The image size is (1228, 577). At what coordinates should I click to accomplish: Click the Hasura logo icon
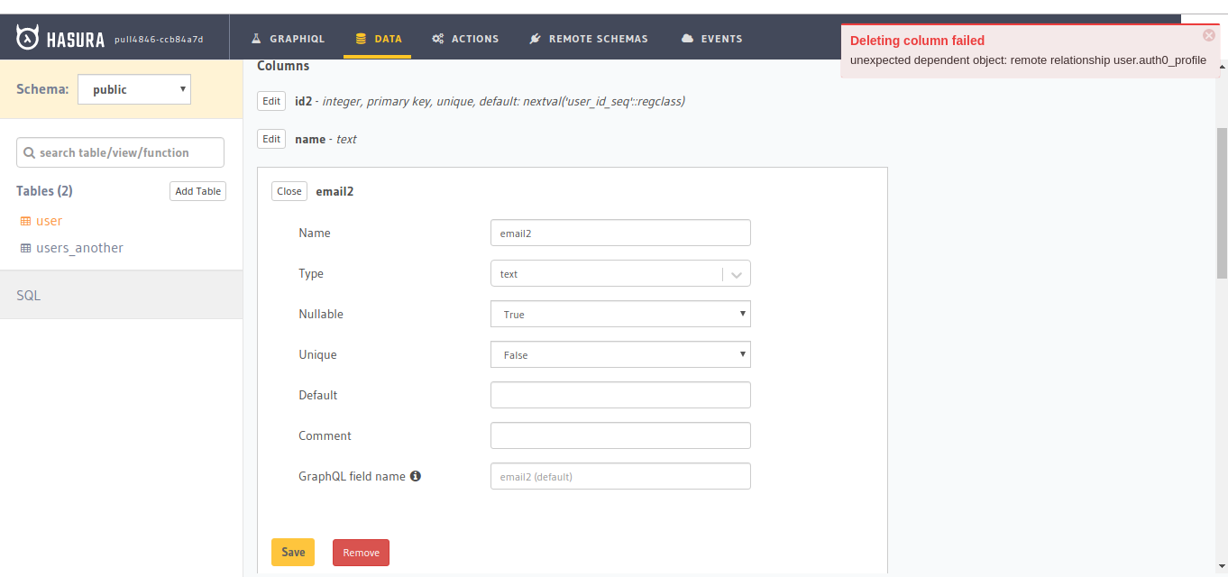pos(28,38)
